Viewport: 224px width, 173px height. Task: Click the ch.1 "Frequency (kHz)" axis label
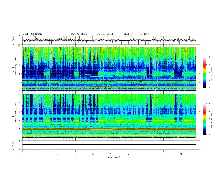[16, 66]
